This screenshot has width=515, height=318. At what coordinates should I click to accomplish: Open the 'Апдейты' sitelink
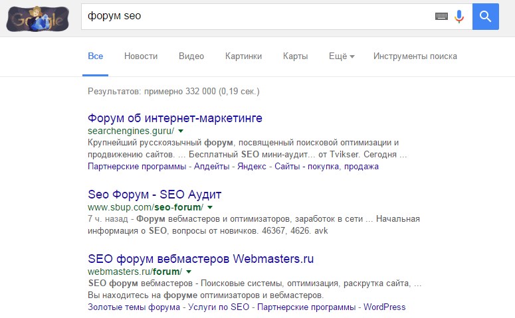click(x=211, y=167)
